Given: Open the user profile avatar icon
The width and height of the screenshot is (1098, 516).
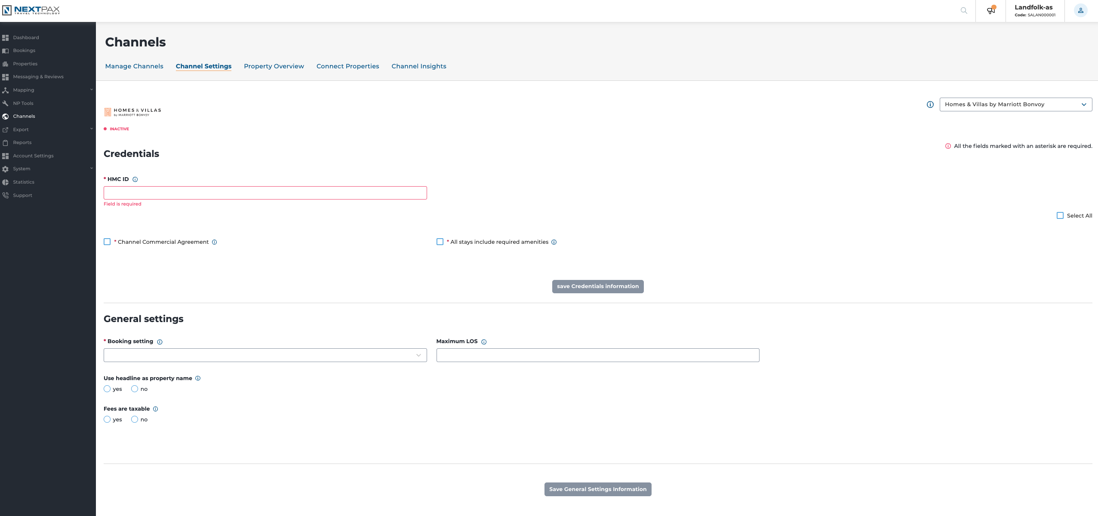Looking at the screenshot, I should coord(1080,11).
